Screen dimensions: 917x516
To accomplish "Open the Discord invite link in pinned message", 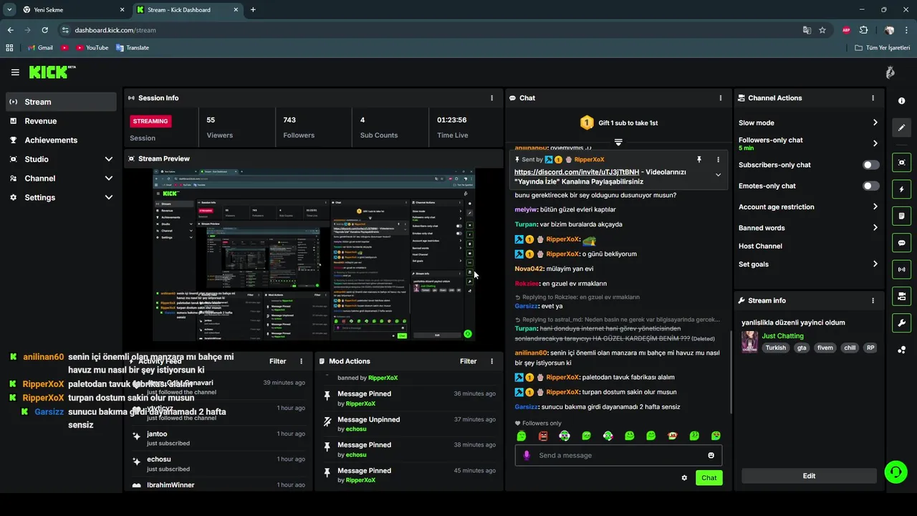I will 577,172.
